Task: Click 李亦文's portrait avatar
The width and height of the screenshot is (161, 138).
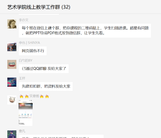Action: [x=12, y=24]
